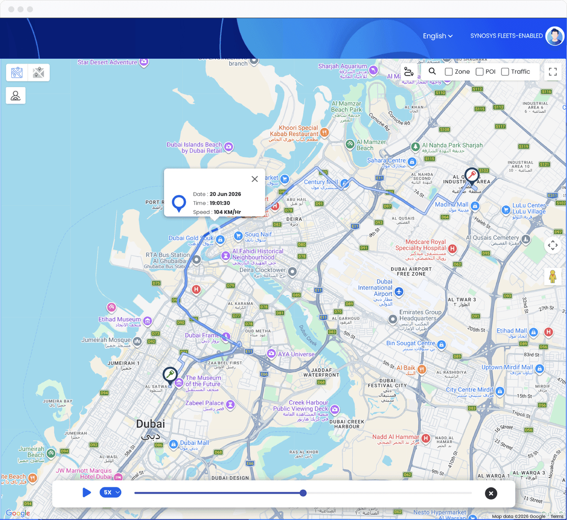Viewport: 567px width, 520px height.
Task: Click the AYA Universe pin
Action: pos(271,354)
